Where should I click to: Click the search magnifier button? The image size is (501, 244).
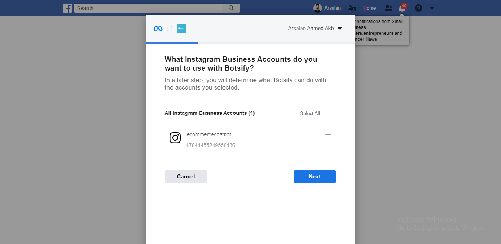[231, 8]
